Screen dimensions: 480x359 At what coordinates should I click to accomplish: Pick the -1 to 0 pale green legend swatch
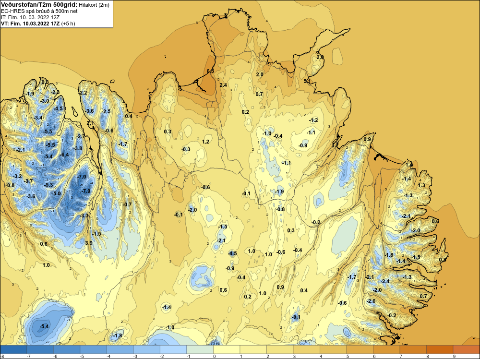(x=200, y=349)
